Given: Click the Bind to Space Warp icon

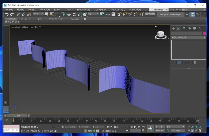Looking at the screenshot, I should (x=29, y=14).
